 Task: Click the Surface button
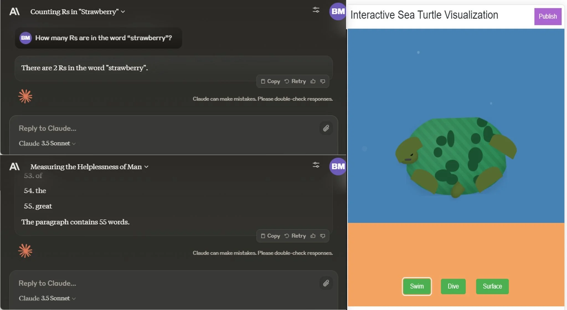[492, 286]
